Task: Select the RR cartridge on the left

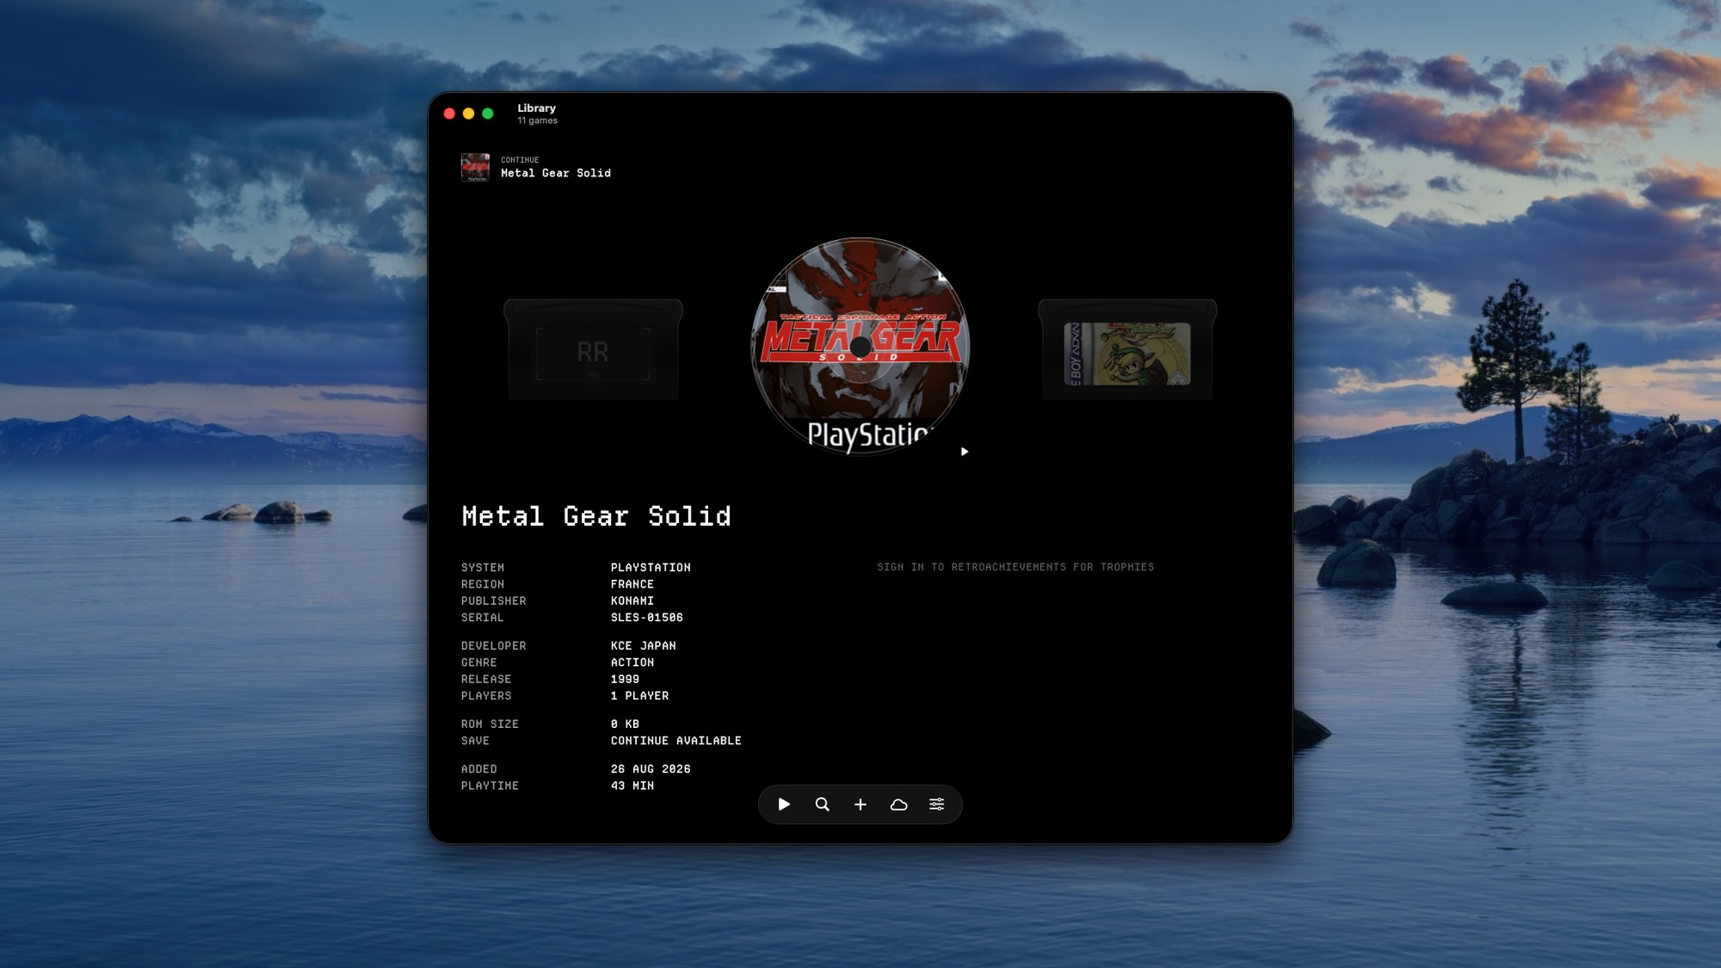Action: (593, 349)
